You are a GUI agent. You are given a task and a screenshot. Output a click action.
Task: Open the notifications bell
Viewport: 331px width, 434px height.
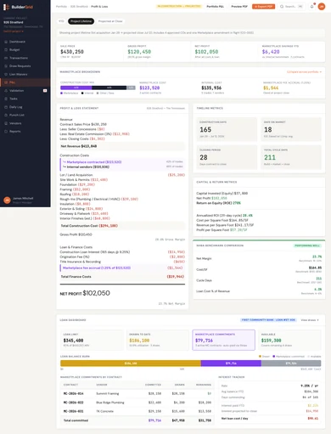pos(311,6)
